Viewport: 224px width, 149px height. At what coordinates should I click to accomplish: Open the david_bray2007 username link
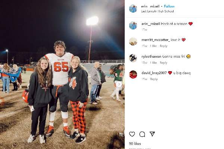pyautogui.click(x=154, y=73)
